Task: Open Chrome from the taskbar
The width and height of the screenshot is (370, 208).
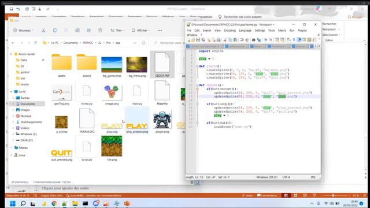Action: (54, 203)
